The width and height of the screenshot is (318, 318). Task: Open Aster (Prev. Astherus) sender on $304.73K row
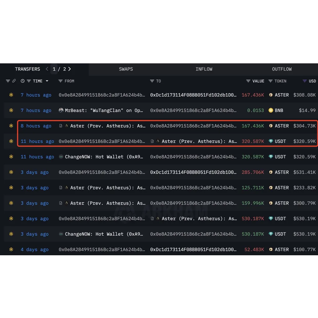tap(108, 126)
